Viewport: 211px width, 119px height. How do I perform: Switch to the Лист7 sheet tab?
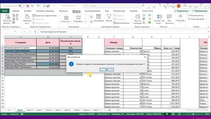tap(39, 110)
